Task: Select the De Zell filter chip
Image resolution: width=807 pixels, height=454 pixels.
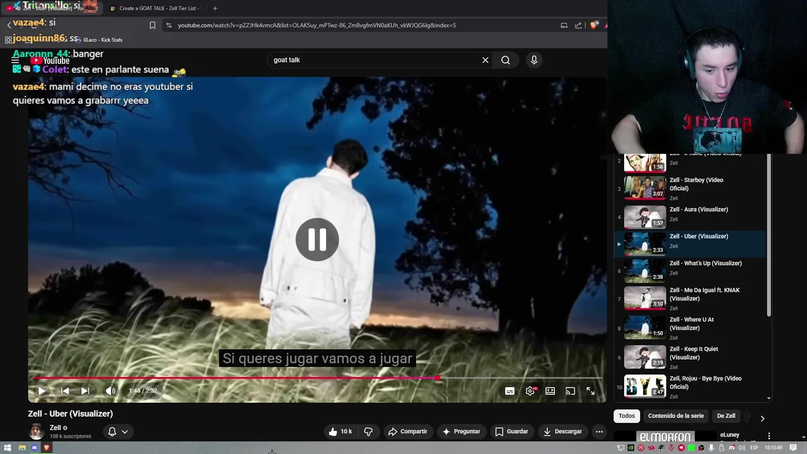Action: pos(726,416)
